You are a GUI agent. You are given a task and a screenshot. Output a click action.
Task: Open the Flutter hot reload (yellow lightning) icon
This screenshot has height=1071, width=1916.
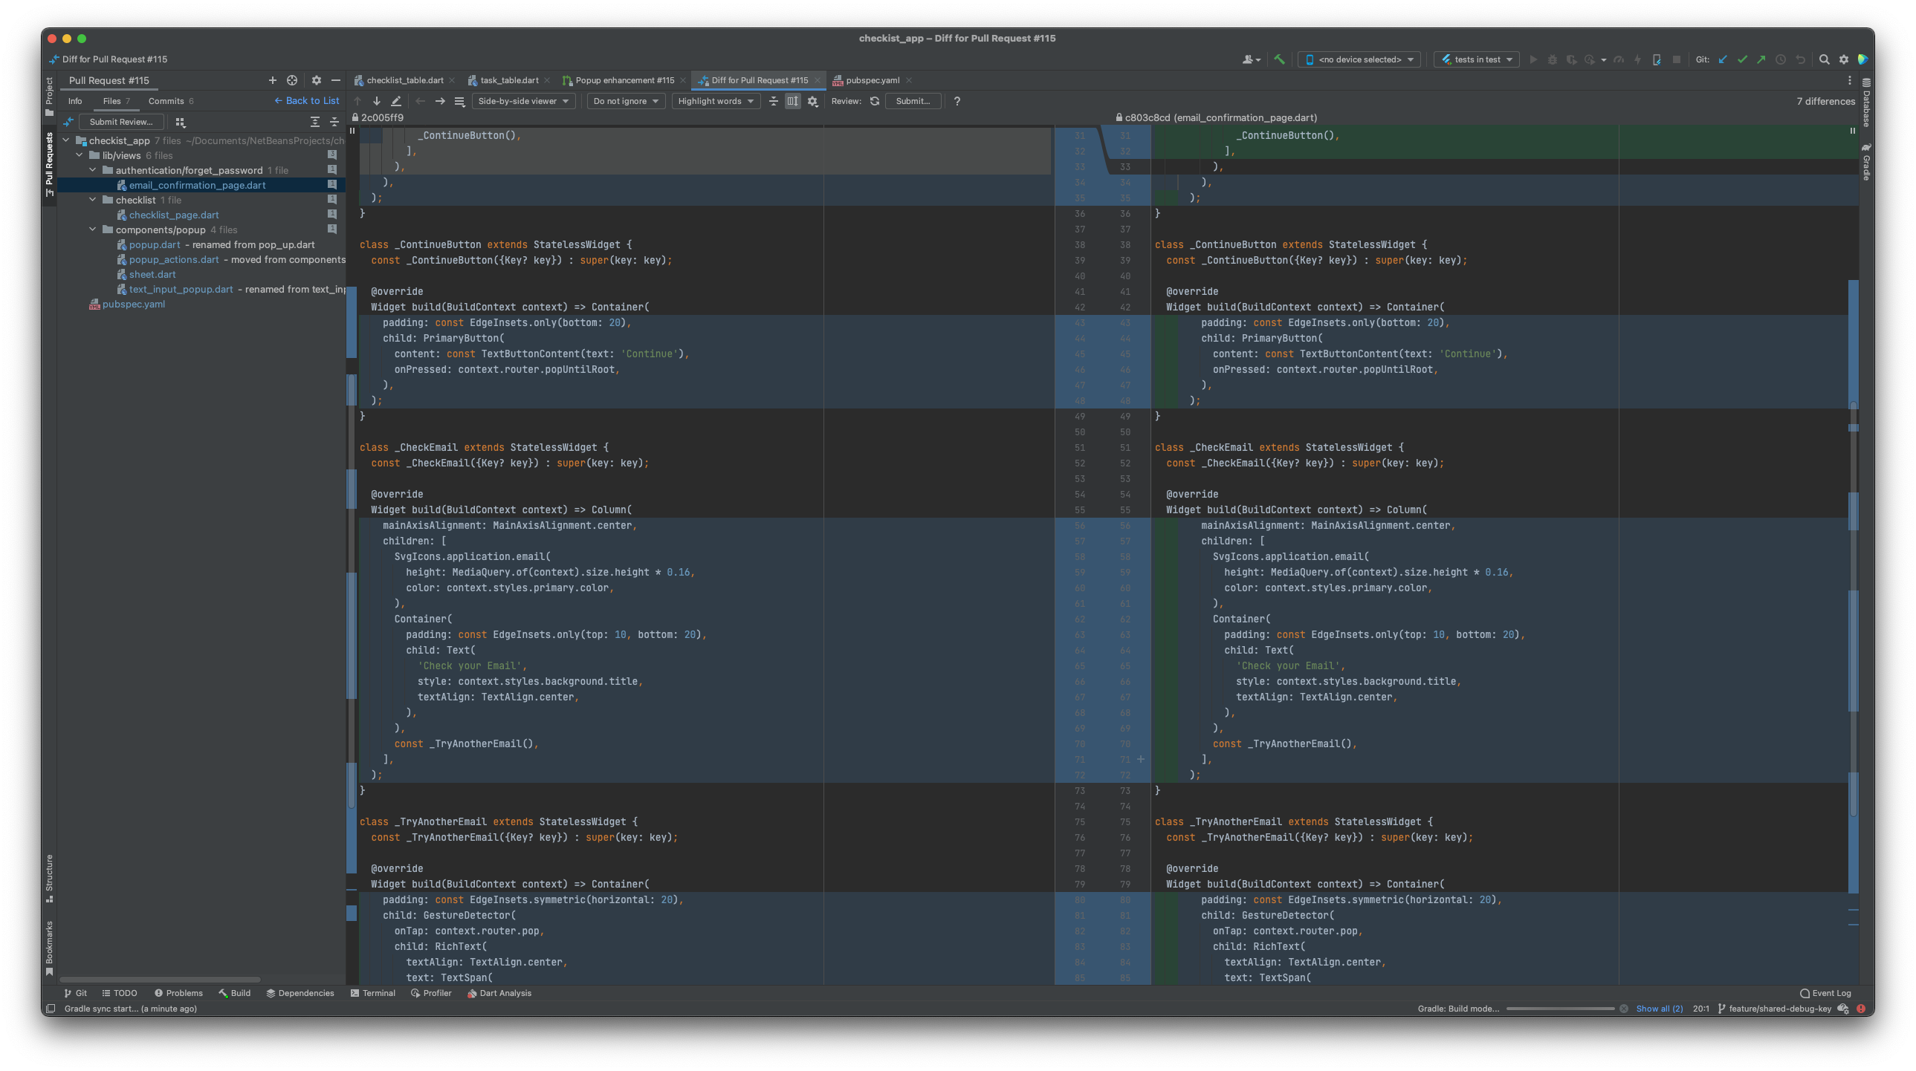[x=1639, y=60]
